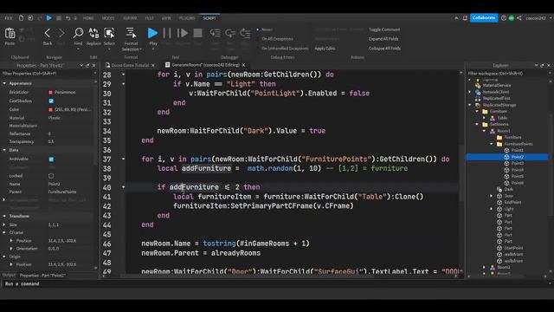Select the StartPoint part in Explorer
The width and height of the screenshot is (554, 312).
513,248
